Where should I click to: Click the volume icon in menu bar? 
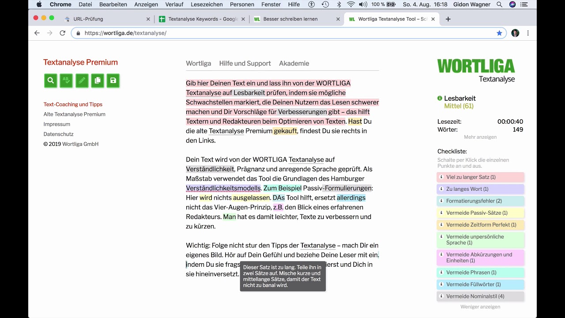(363, 4)
